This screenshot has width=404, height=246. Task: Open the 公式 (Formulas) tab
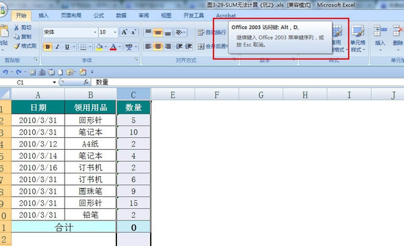(x=99, y=15)
